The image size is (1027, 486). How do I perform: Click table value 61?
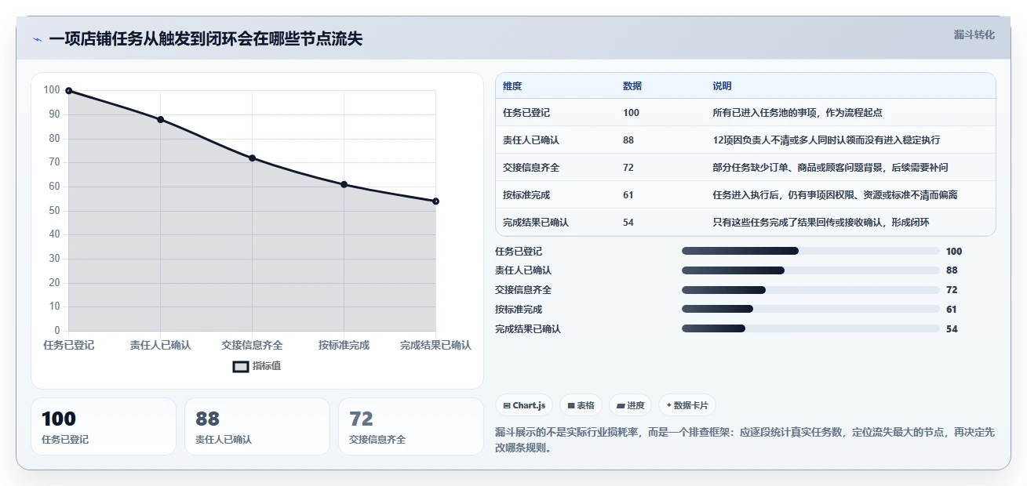(628, 195)
